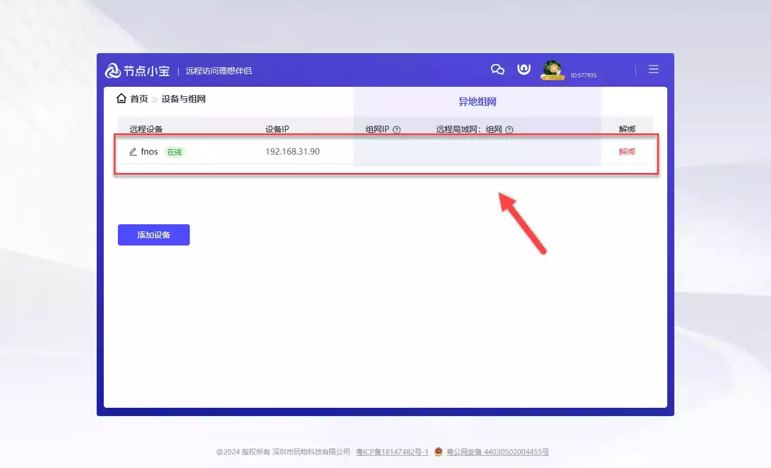Click the 设备与组网 breadcrumb item
Viewport: 771px width, 468px height.
[x=183, y=99]
